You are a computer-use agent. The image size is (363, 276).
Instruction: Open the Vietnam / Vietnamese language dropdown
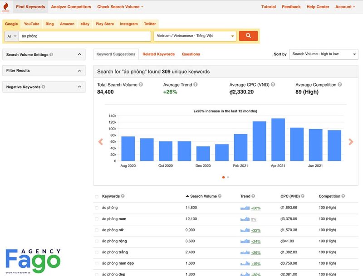click(195, 36)
